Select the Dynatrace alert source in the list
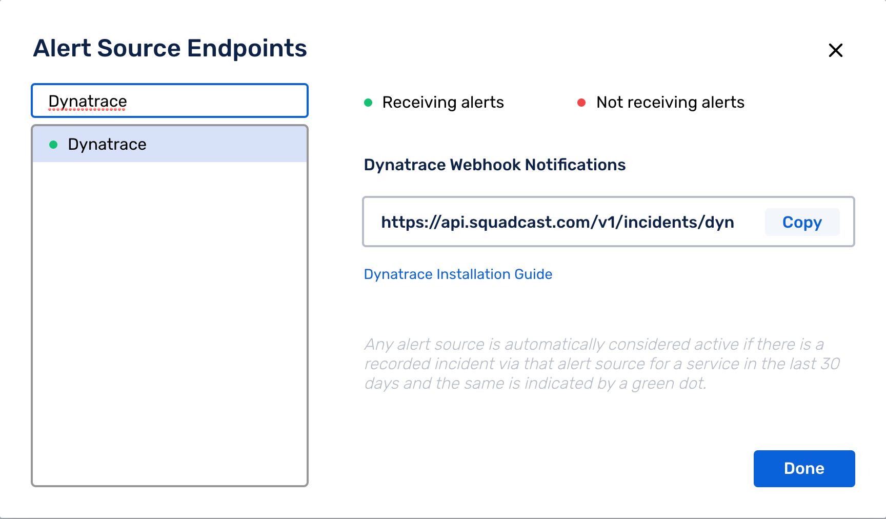 pyautogui.click(x=170, y=145)
